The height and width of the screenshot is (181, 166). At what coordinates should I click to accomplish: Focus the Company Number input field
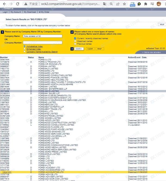42,43
